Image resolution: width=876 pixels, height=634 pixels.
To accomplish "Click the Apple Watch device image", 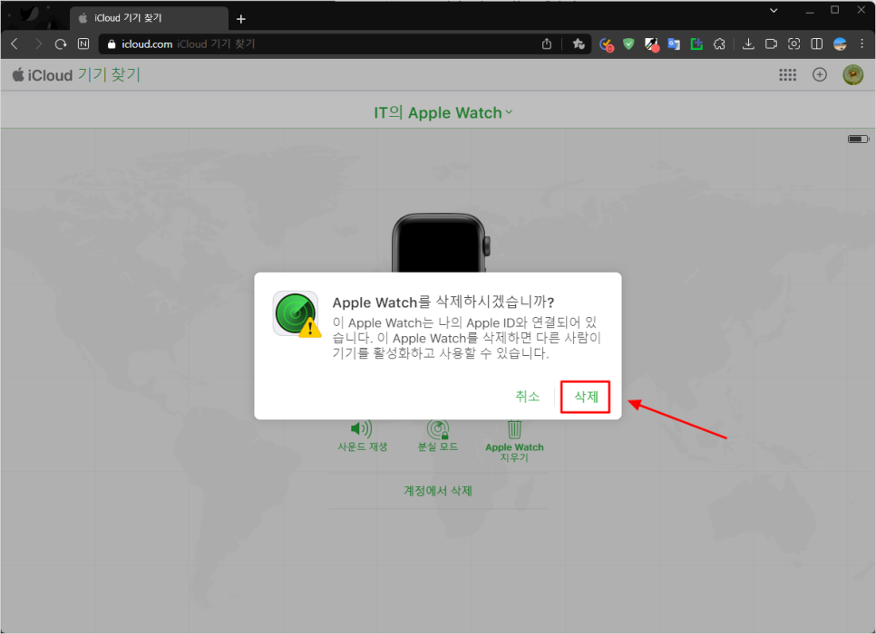I will pos(440,243).
